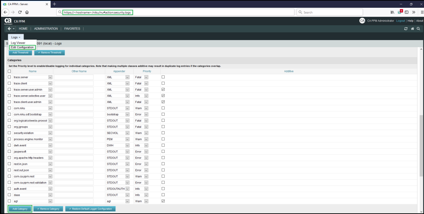Click the CA PPM home icon
This screenshot has width=424, height=214.
point(412,29)
